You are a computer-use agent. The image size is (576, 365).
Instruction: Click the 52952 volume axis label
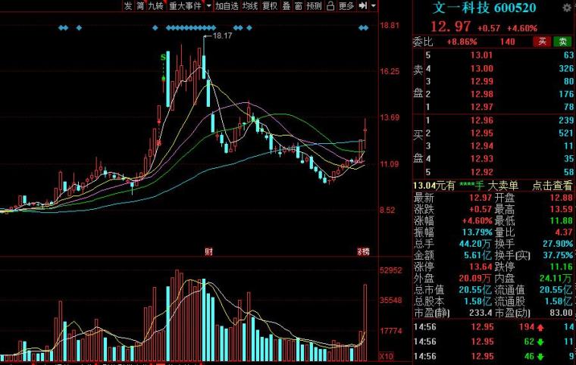(x=391, y=270)
